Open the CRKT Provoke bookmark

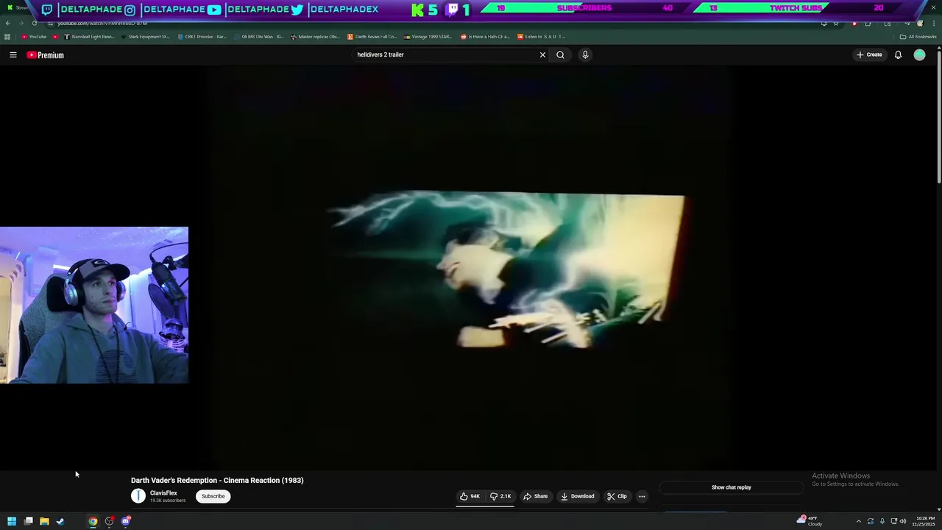click(x=202, y=37)
